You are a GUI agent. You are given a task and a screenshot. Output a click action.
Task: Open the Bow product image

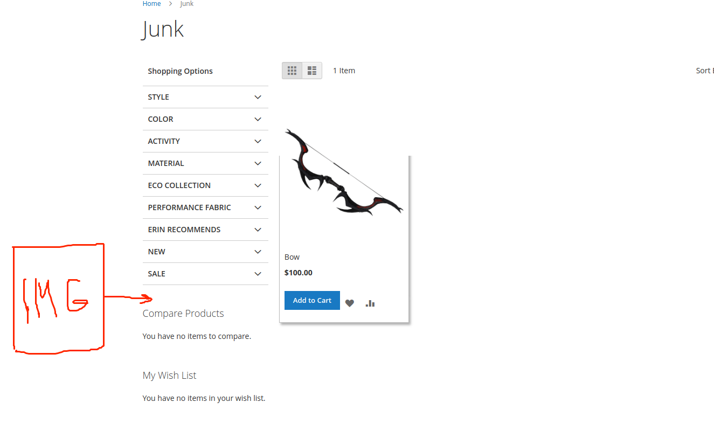coord(344,172)
